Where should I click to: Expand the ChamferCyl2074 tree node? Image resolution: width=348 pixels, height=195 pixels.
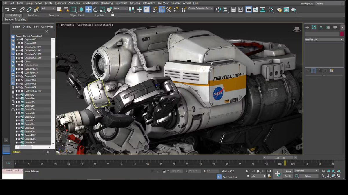point(17,47)
